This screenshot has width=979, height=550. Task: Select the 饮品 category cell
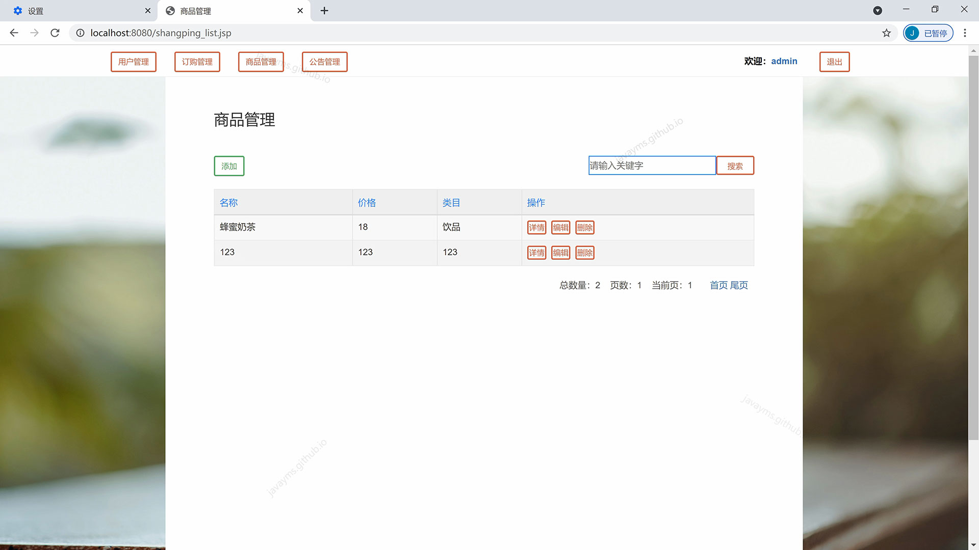point(479,227)
